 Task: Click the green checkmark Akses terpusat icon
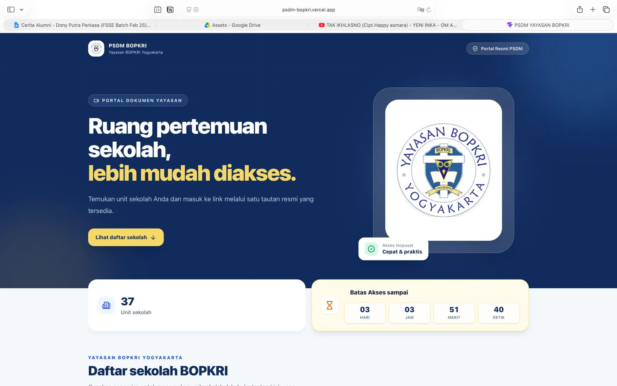click(x=371, y=249)
